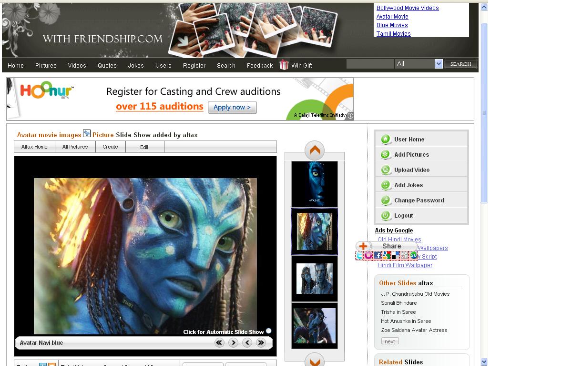The width and height of the screenshot is (572, 381).
Task: Click the StumbleUpon share icon
Action: pos(414,255)
